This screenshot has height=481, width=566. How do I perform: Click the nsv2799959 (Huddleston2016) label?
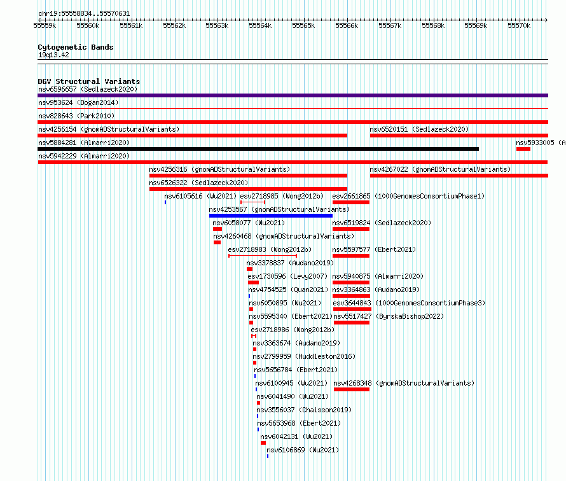coord(304,356)
